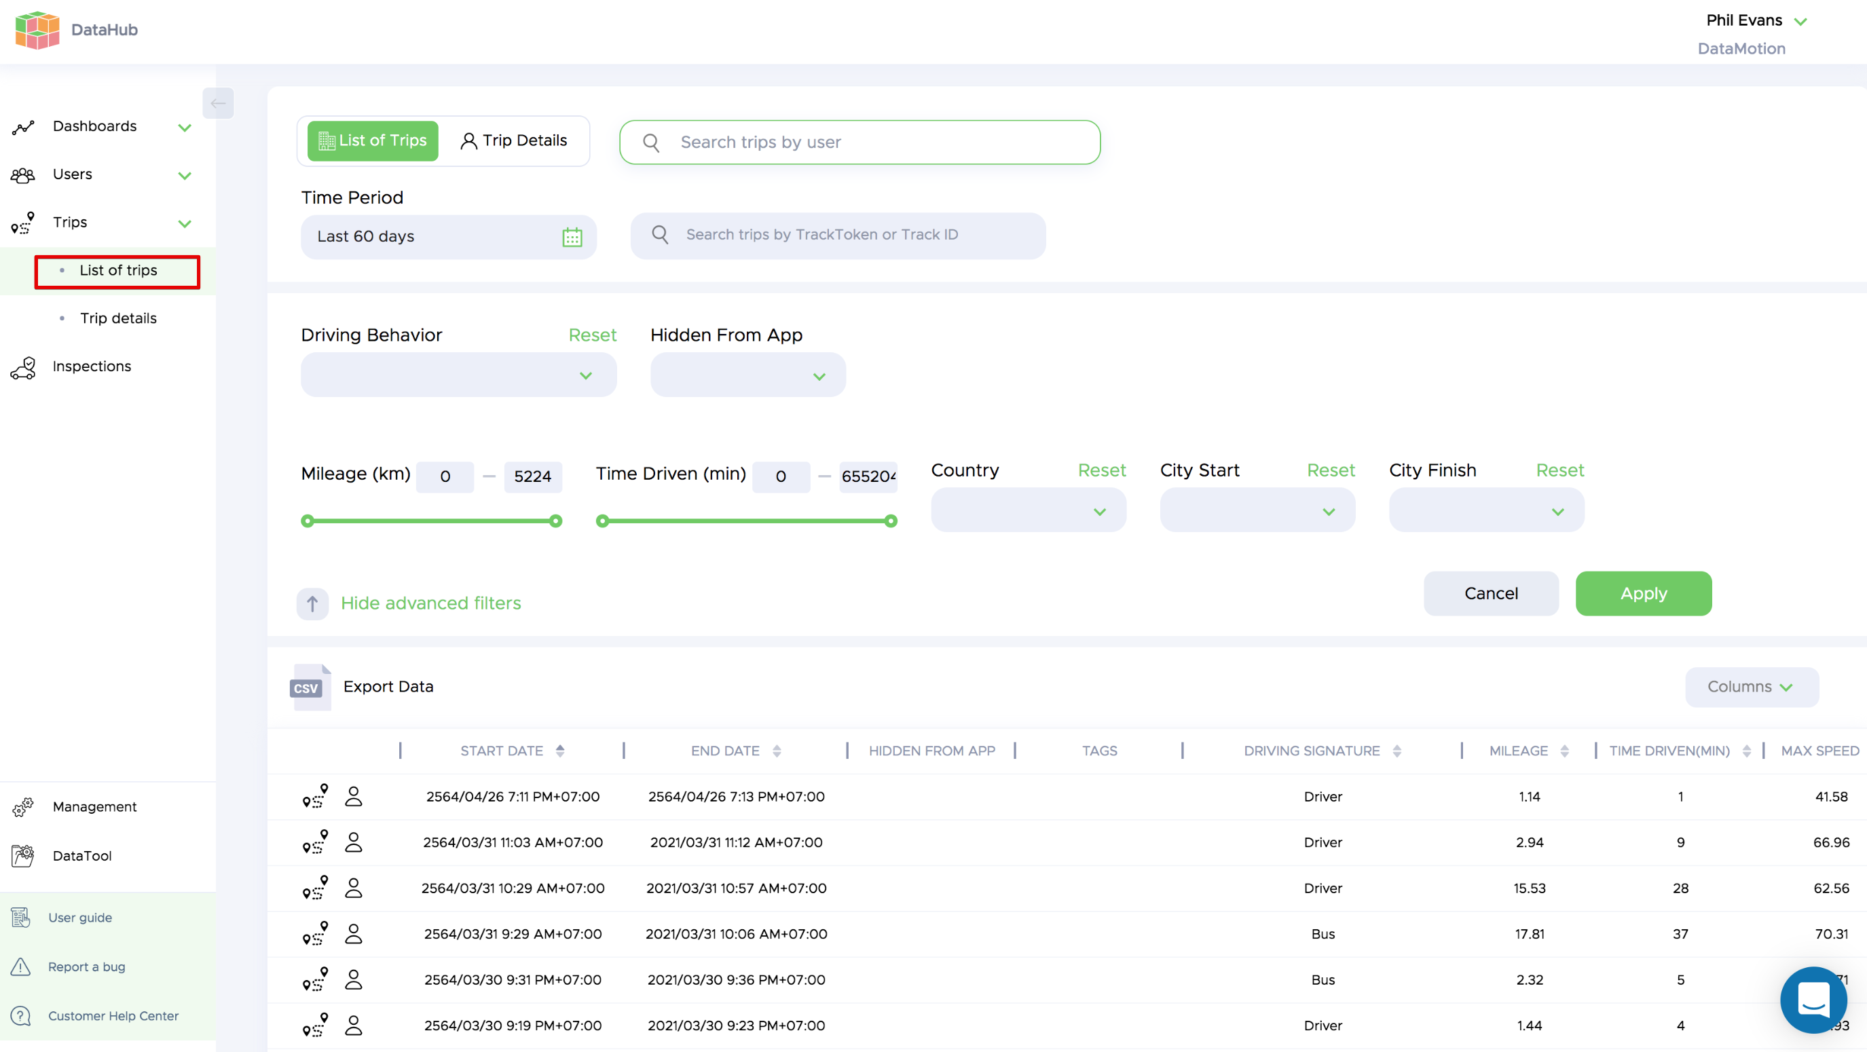Open trip route icon for 2564/03/31 9:29 AM row

(x=315, y=933)
